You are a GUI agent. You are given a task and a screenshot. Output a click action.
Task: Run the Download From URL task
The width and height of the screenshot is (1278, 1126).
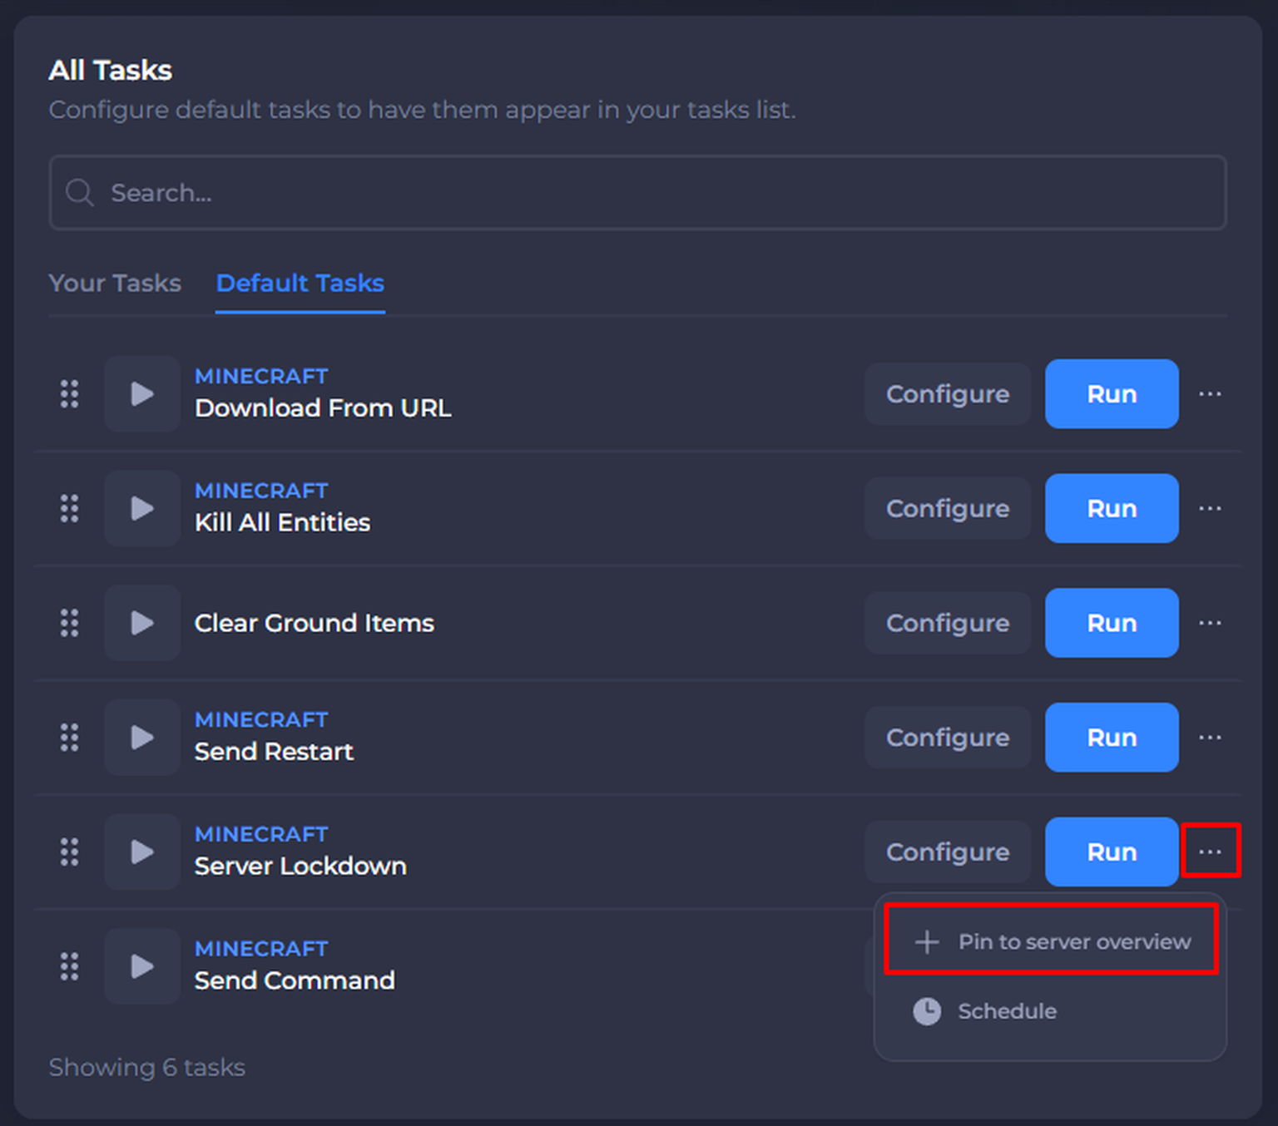tap(1112, 393)
